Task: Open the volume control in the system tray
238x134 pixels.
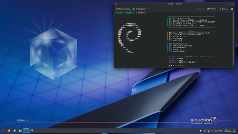Action: pos(201,131)
